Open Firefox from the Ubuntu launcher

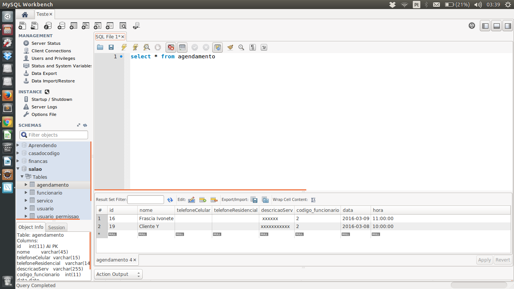click(x=8, y=96)
